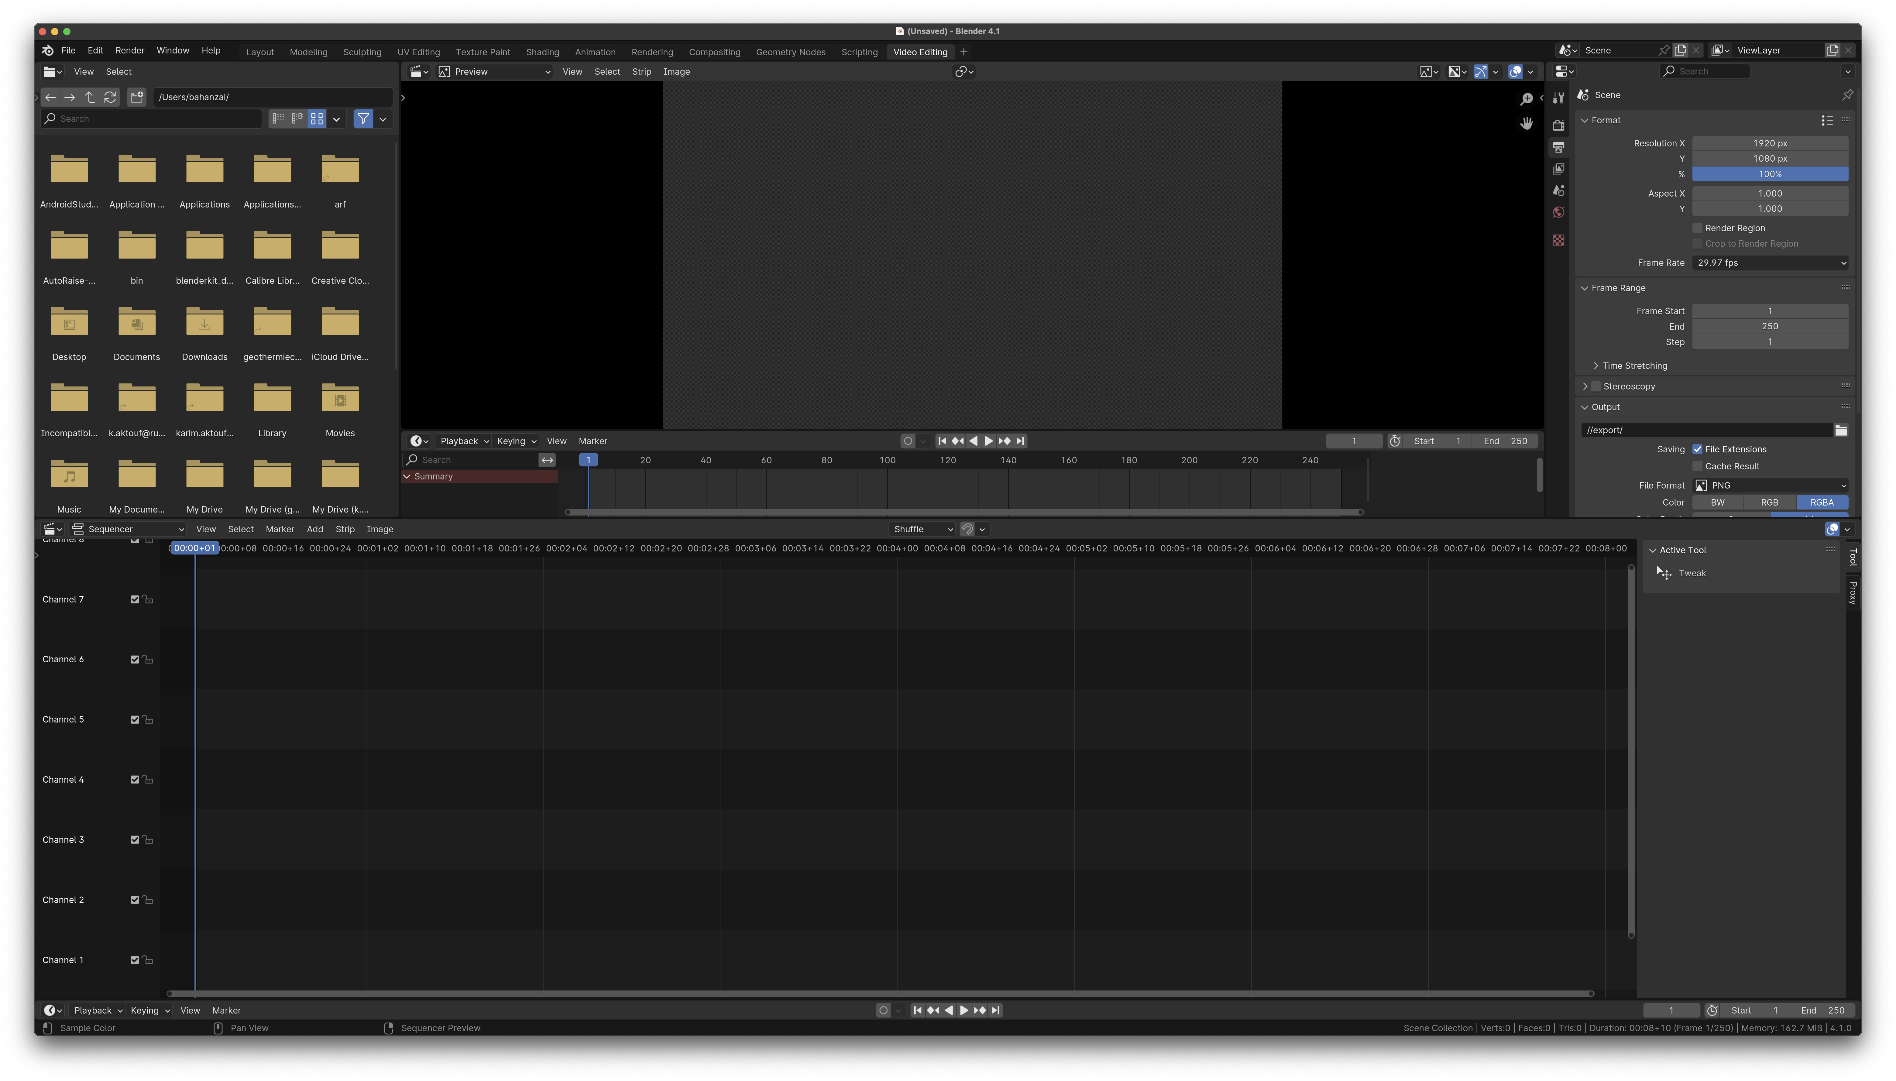Switch to Animation workspace tab
Image resolution: width=1896 pixels, height=1081 pixels.
pos(595,52)
